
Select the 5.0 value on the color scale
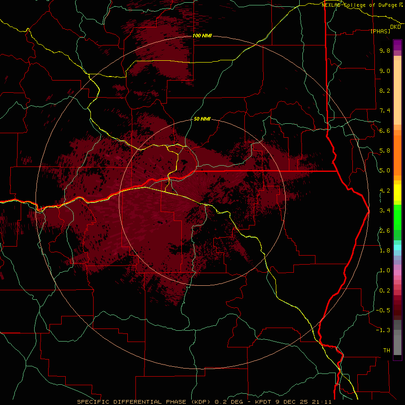pyautogui.click(x=385, y=171)
